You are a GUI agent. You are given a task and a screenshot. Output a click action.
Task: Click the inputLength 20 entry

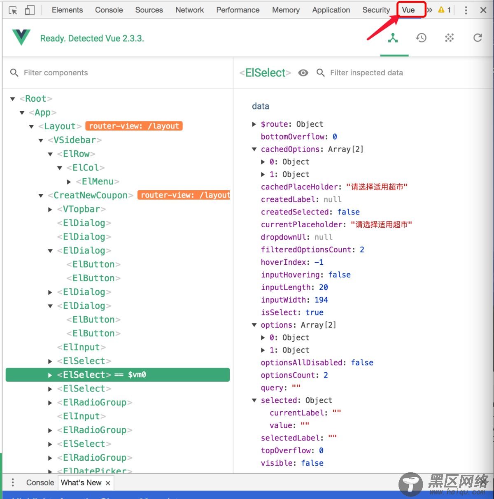click(x=294, y=287)
